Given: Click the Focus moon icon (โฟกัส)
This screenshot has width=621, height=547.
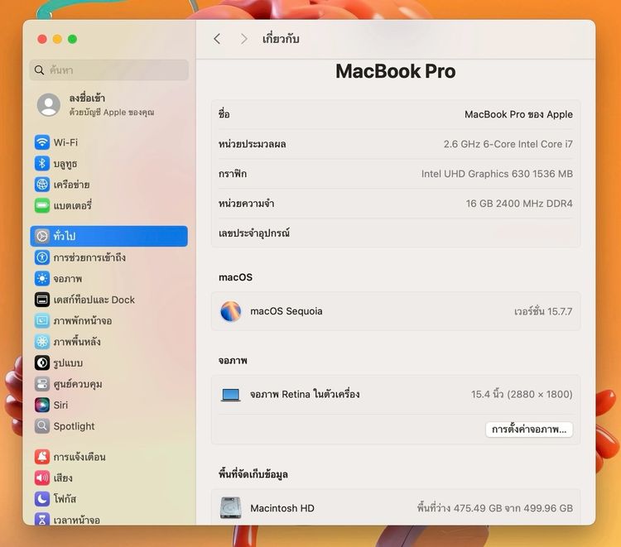Looking at the screenshot, I should click(x=42, y=499).
